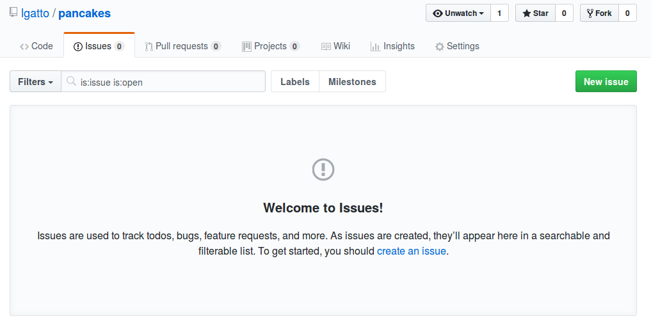Viewport: 651px width, 325px height.
Task: Open the repository Settings tab
Action: [456, 46]
